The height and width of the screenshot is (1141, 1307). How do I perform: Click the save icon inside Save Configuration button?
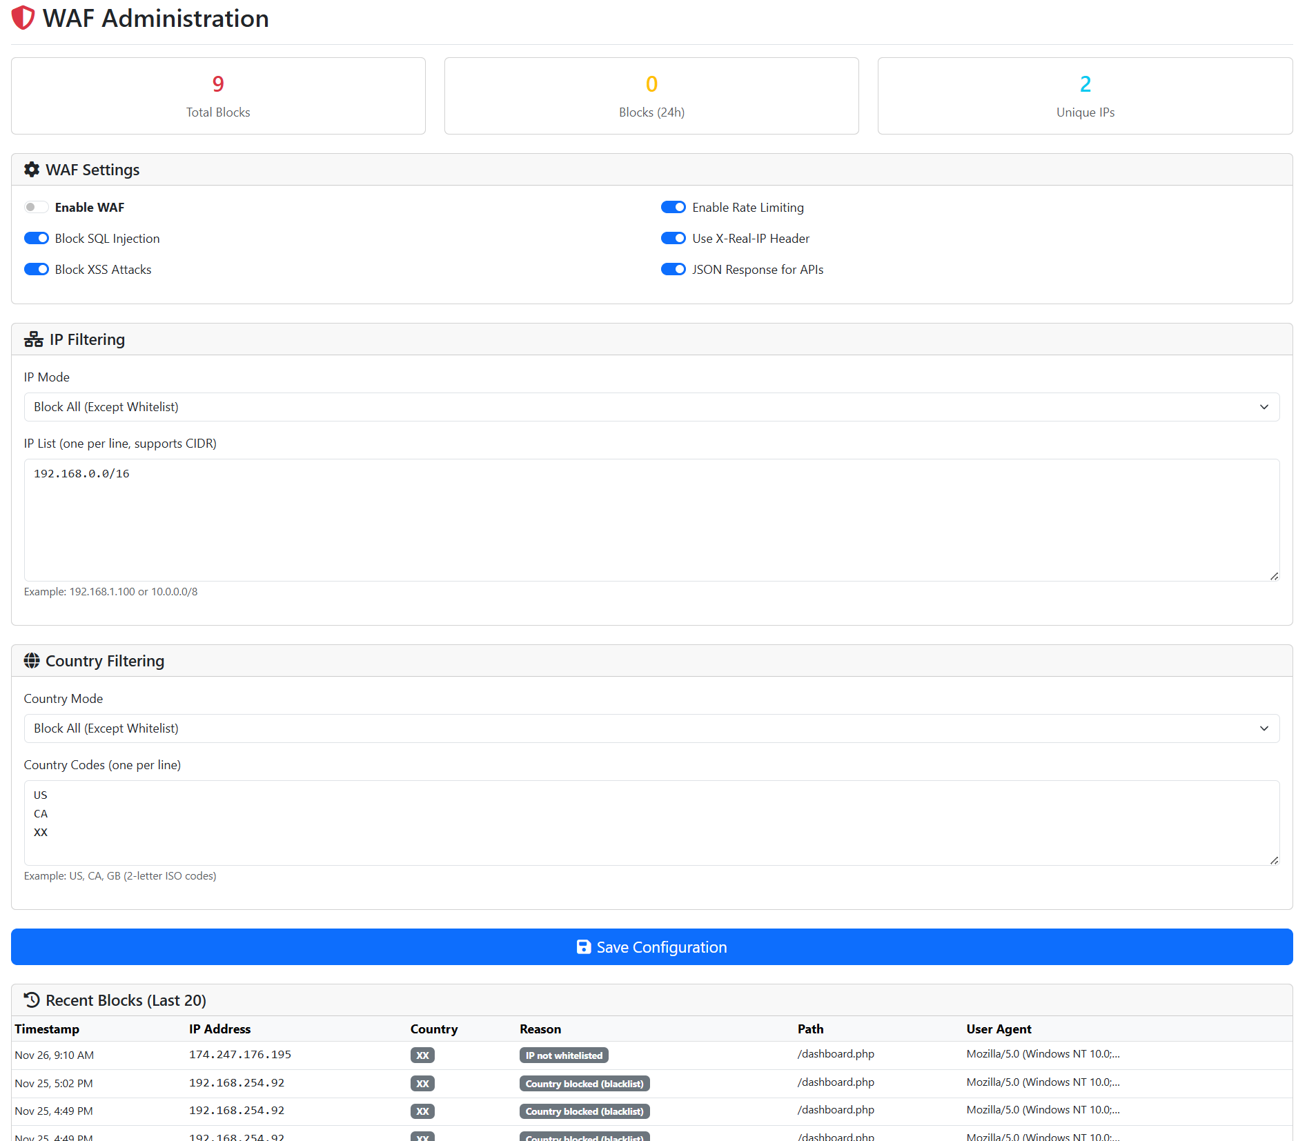pyautogui.click(x=583, y=947)
